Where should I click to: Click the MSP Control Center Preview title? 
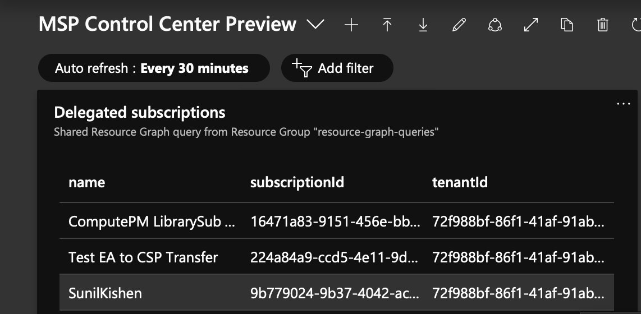coord(167,24)
